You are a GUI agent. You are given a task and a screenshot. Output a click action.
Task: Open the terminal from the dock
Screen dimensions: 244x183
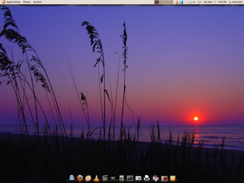point(130,178)
